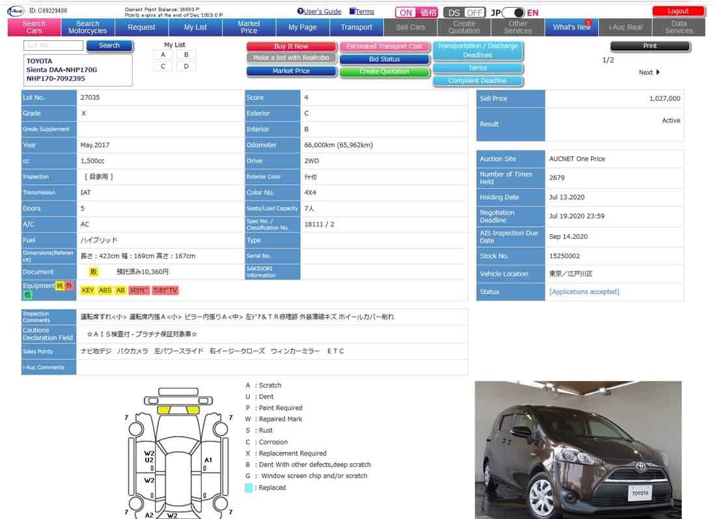Click the Logout button

coord(678,11)
